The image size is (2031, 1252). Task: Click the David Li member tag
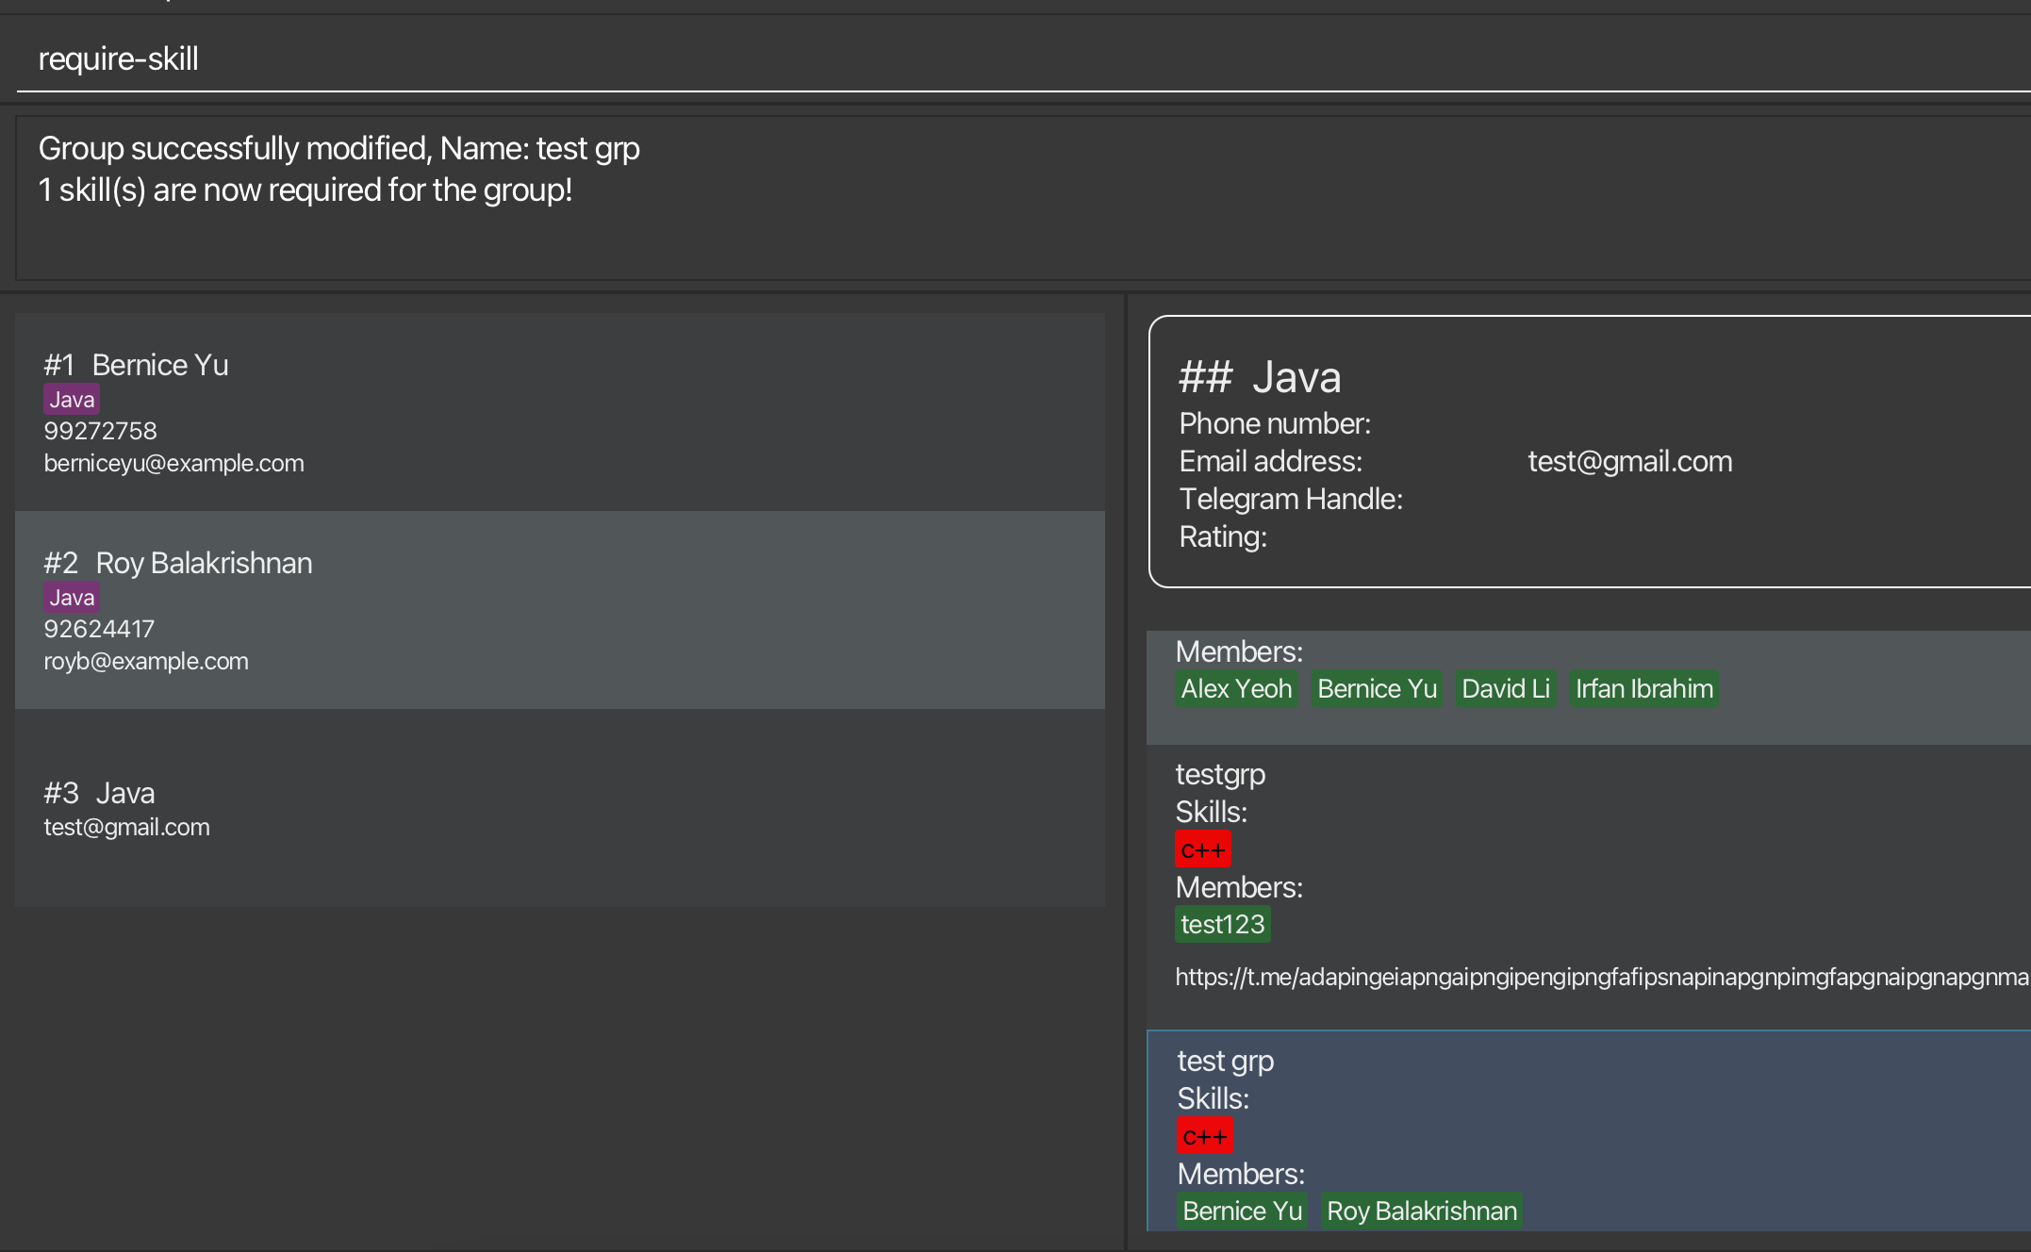click(x=1505, y=688)
